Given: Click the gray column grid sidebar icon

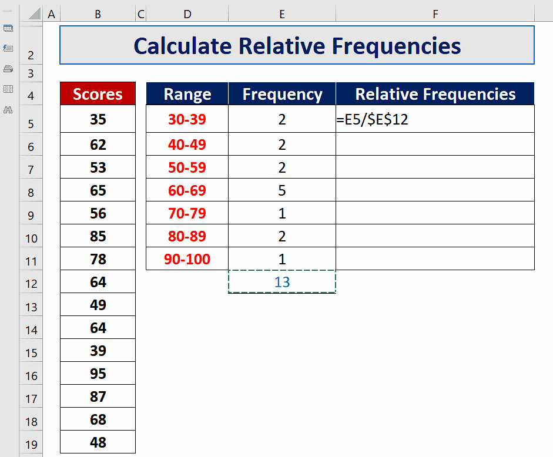Looking at the screenshot, I should click(8, 89).
